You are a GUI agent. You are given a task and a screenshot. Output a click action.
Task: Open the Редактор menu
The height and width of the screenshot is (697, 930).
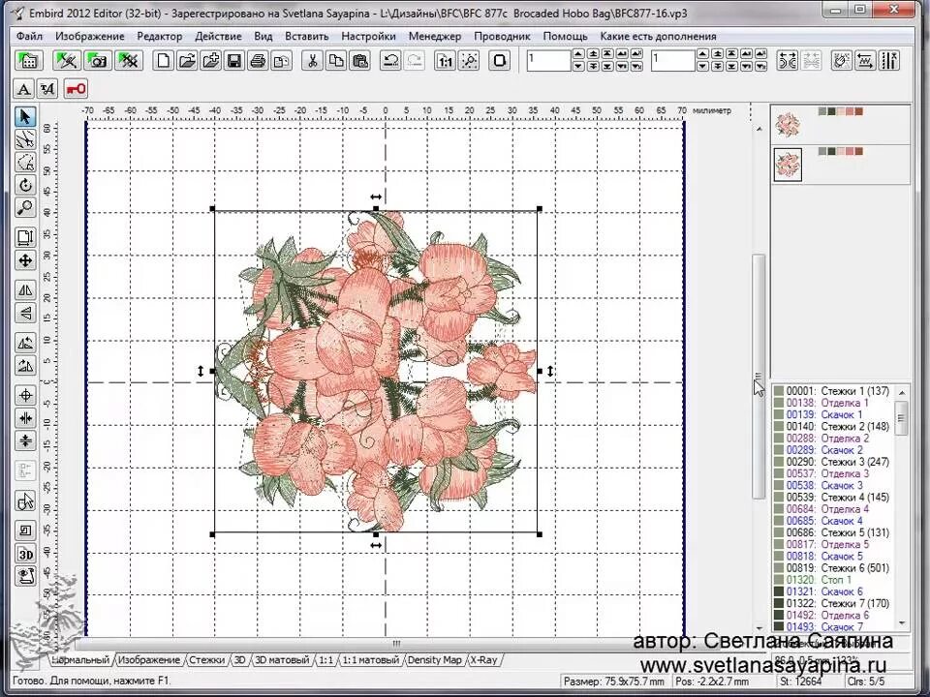pyautogui.click(x=160, y=36)
